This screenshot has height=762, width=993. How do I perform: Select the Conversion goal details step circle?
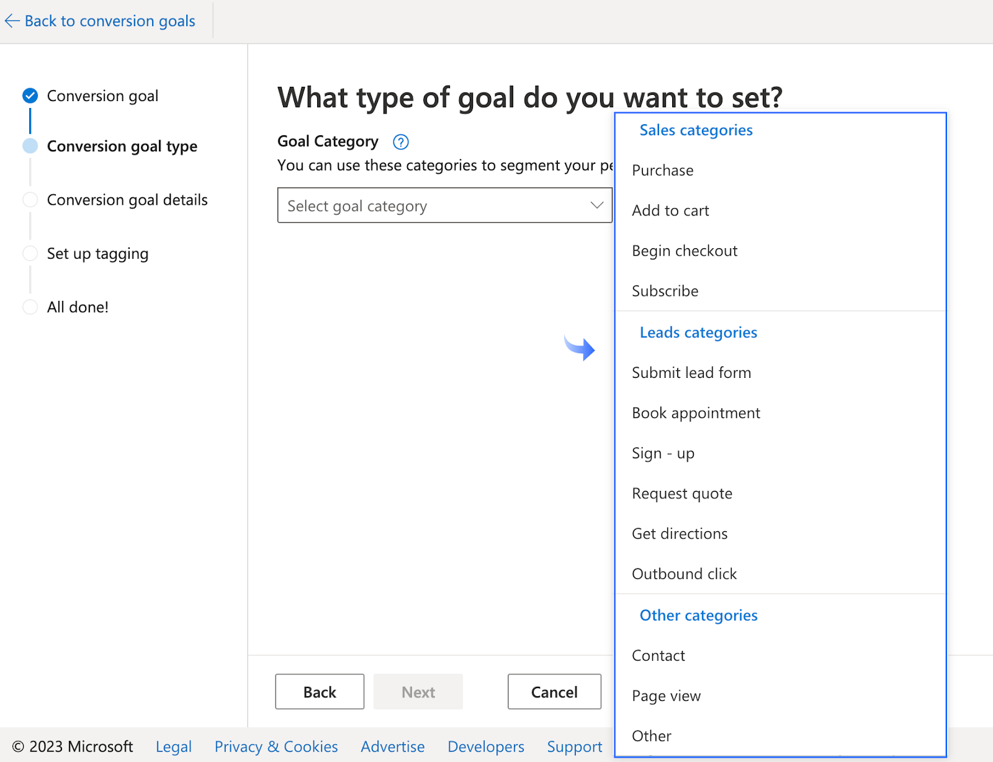[30, 200]
